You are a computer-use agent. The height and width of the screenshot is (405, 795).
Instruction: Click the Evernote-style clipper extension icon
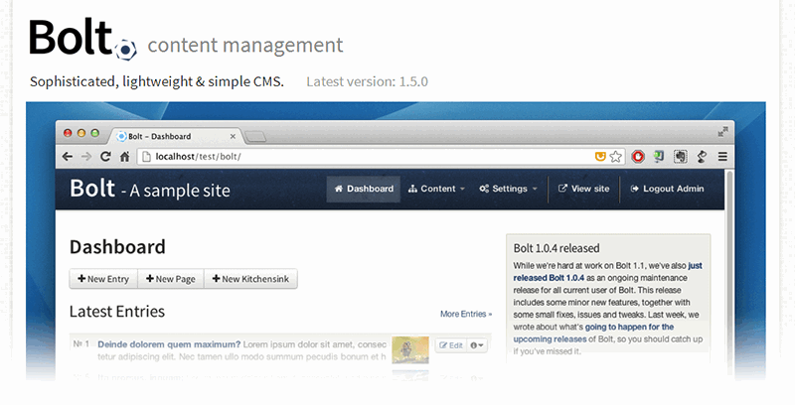click(x=680, y=157)
